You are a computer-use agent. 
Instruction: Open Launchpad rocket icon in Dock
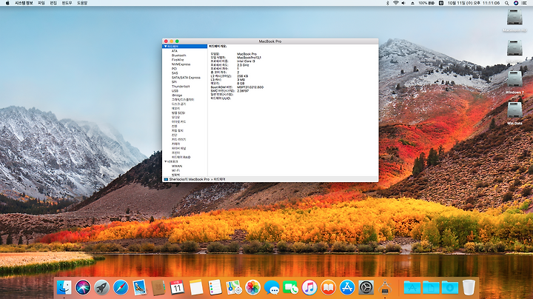point(101,287)
